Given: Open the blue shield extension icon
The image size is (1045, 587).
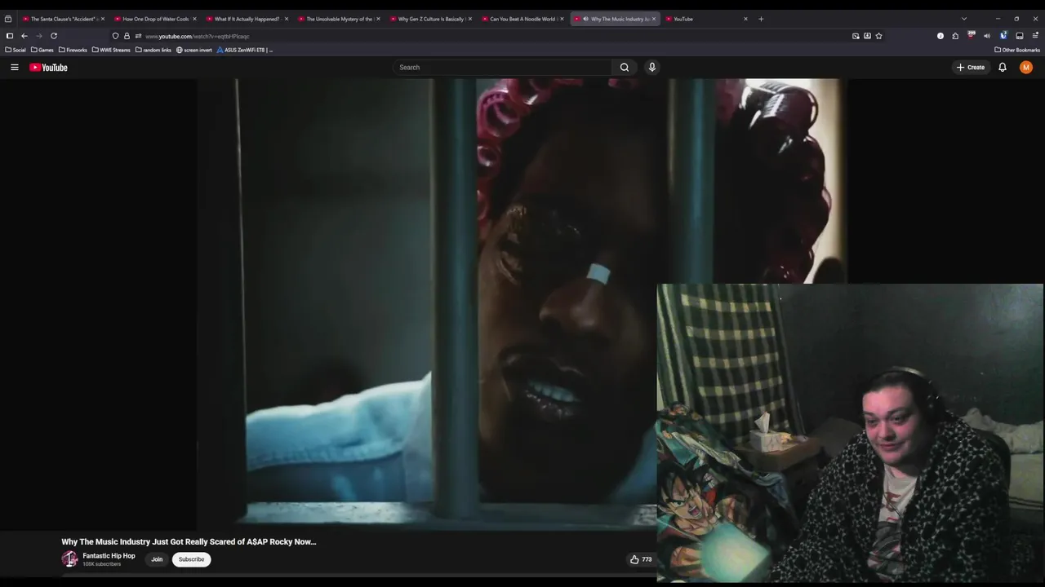Looking at the screenshot, I should (1003, 35).
